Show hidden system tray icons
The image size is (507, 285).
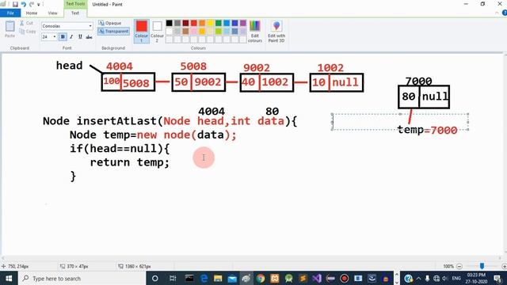(419, 278)
